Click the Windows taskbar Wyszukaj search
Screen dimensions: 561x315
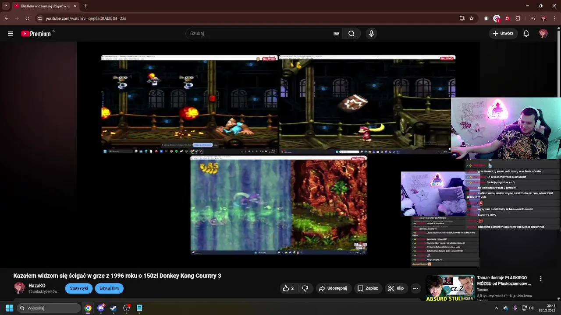49,308
